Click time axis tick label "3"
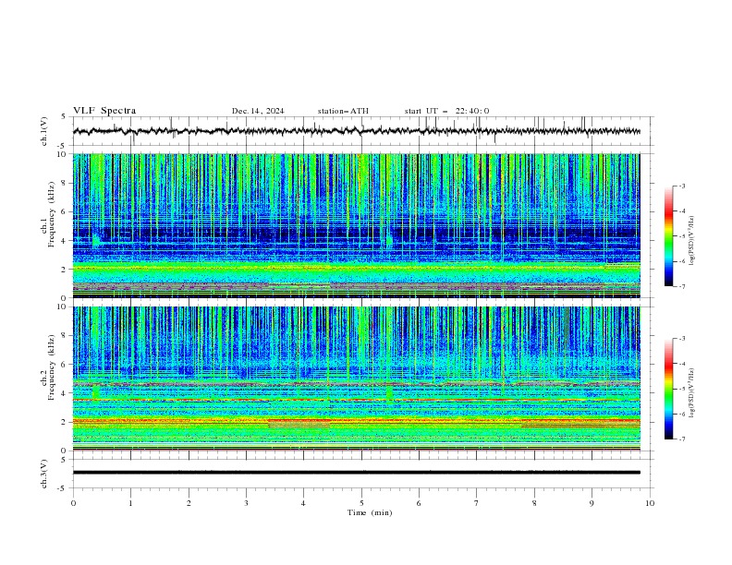The height and width of the screenshot is (565, 732). point(246,503)
